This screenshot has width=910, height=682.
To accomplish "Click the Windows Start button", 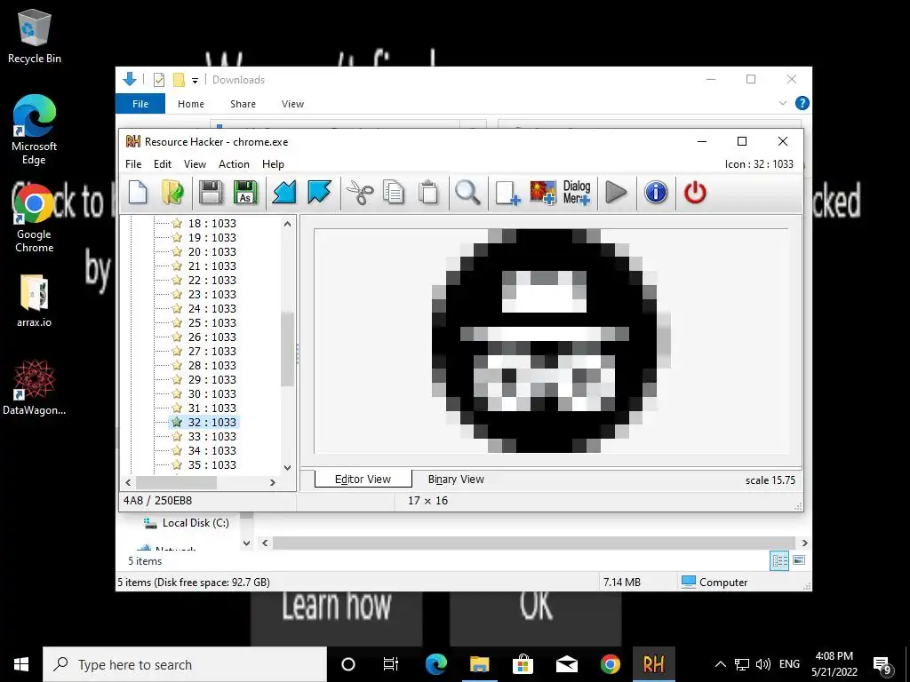I will [x=21, y=664].
